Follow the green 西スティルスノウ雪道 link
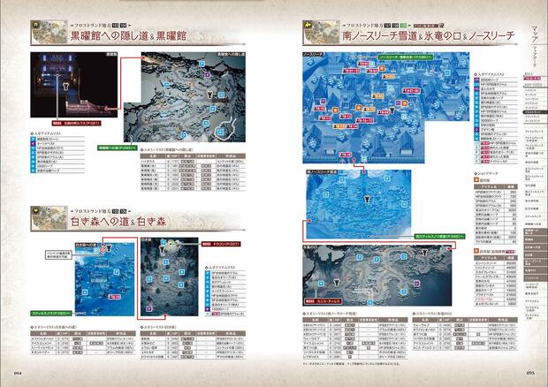548x387 pixels. click(440, 237)
